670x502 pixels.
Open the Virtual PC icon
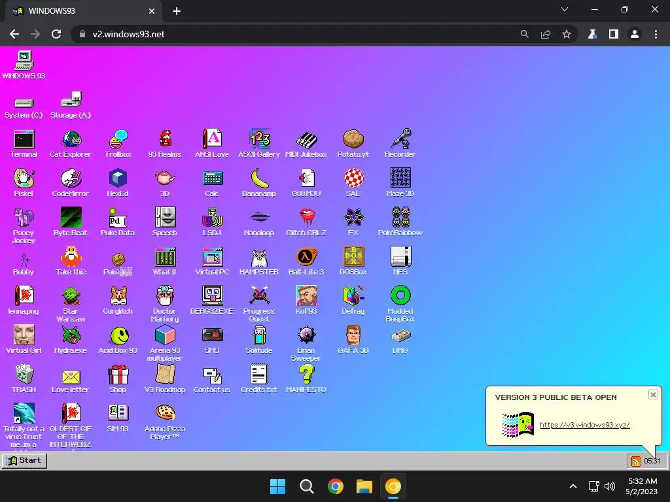212,261
